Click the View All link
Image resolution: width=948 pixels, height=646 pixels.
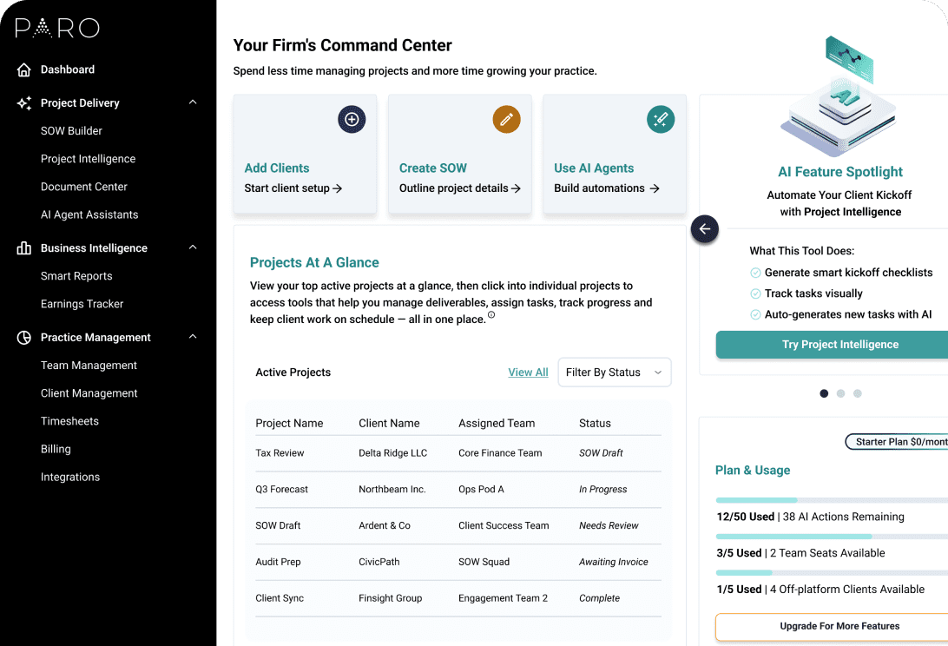(528, 372)
